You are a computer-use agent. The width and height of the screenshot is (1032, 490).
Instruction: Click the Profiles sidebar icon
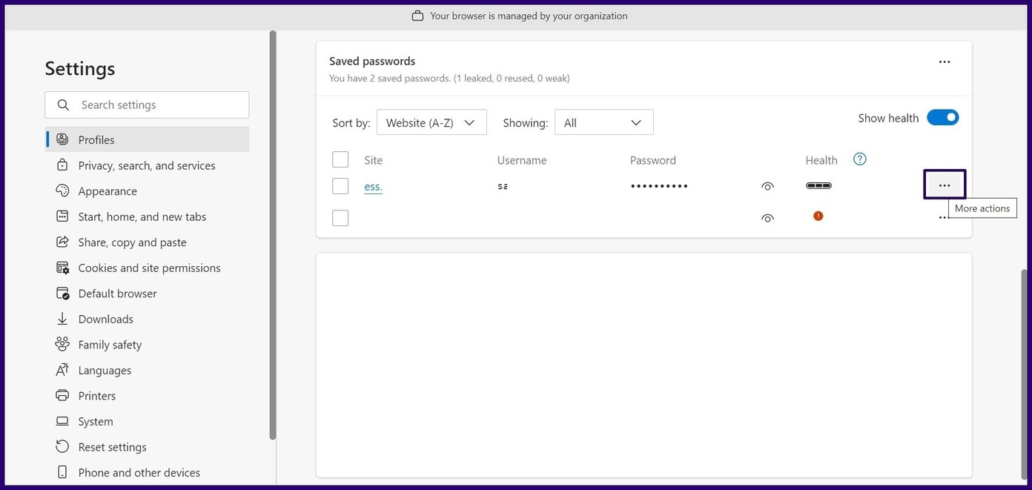[x=62, y=139]
